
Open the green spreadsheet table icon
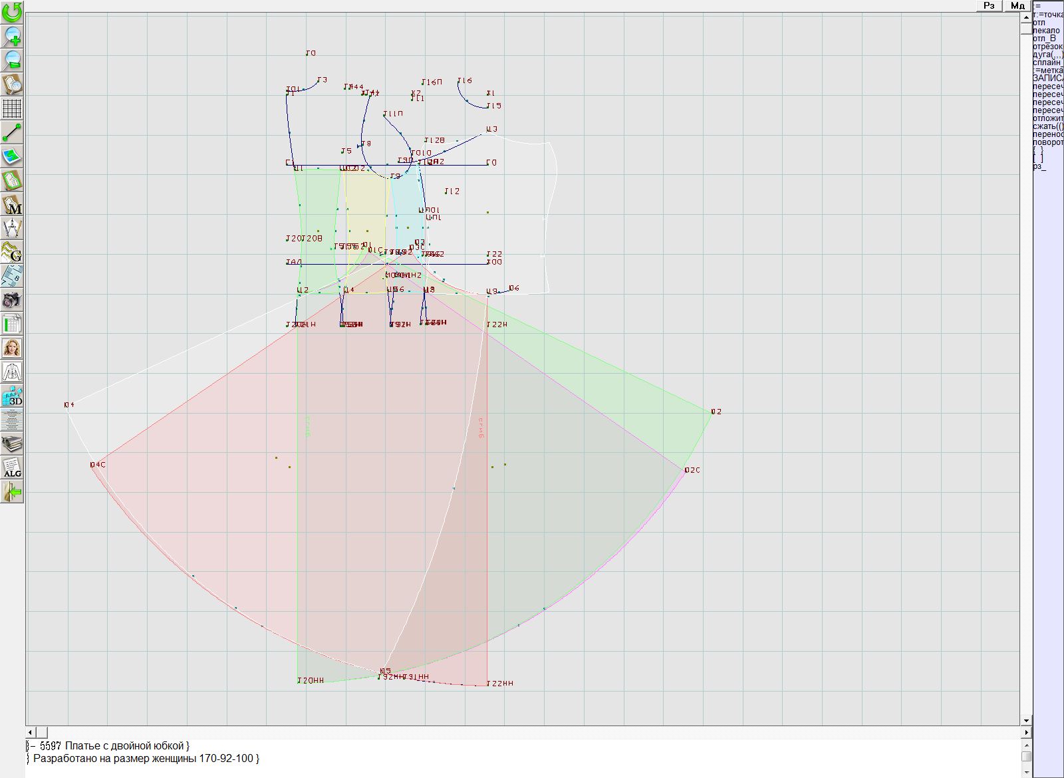(x=12, y=324)
